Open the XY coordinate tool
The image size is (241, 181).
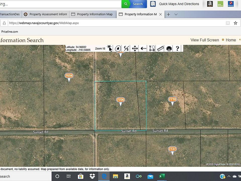click(x=152, y=48)
